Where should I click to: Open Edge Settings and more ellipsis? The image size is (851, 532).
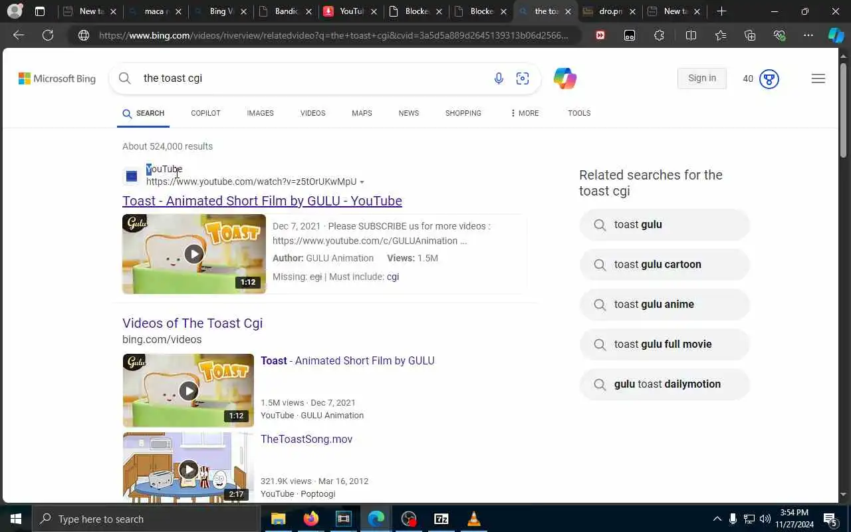(808, 35)
